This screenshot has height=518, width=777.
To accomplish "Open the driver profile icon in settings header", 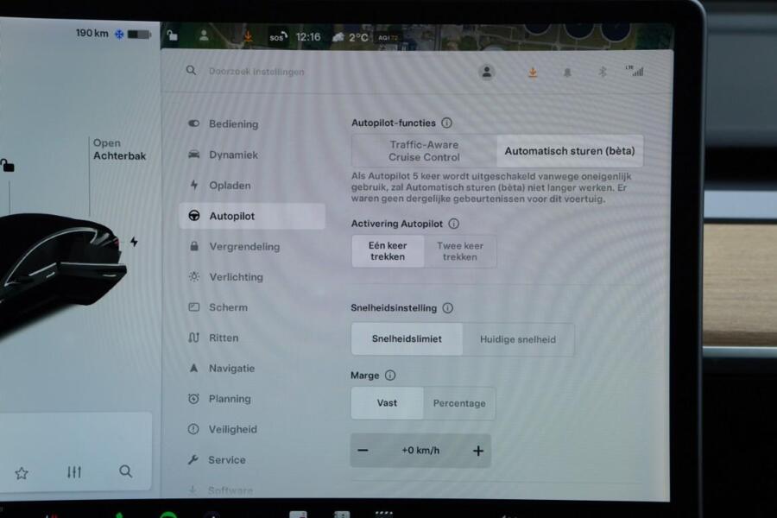I will [x=487, y=72].
